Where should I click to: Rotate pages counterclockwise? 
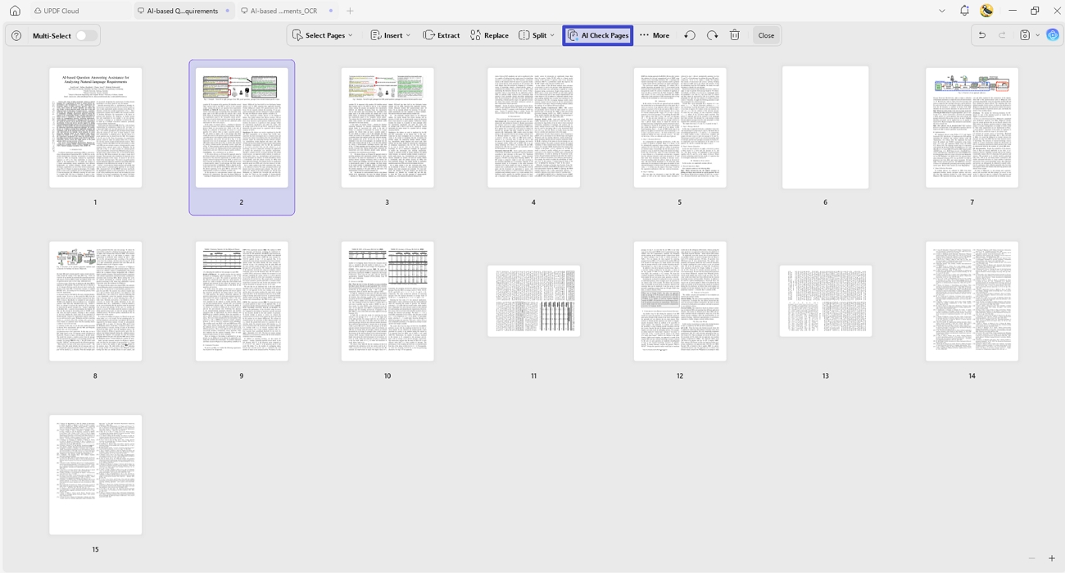pyautogui.click(x=690, y=35)
